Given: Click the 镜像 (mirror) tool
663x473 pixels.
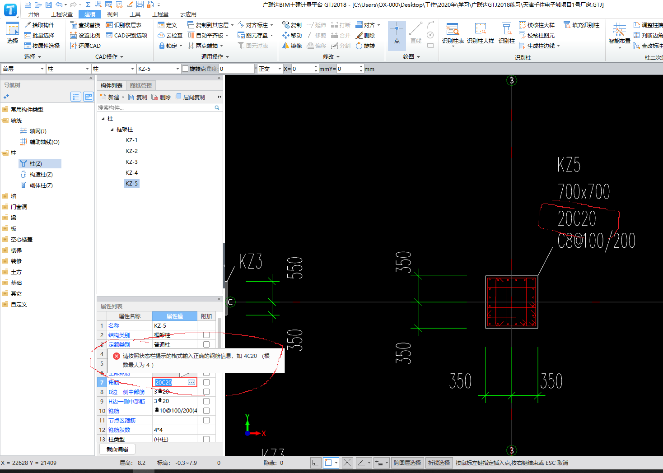Looking at the screenshot, I should (x=292, y=46).
